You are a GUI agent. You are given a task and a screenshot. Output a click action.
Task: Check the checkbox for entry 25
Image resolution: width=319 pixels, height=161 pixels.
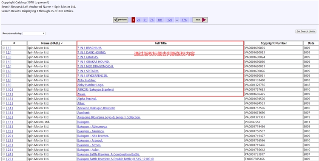point(3,159)
